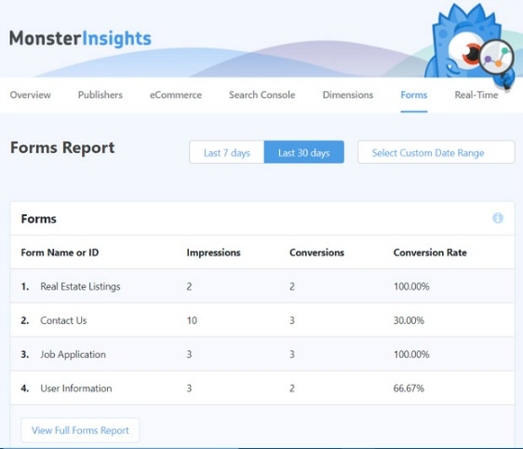Select the Forms tab
The height and width of the screenshot is (449, 523).
tap(413, 95)
